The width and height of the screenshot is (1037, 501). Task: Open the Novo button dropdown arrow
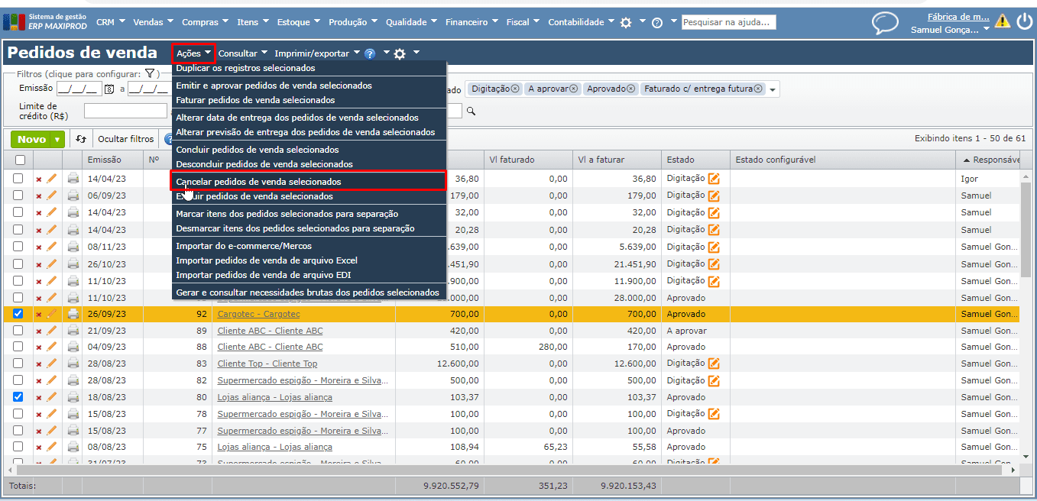(x=57, y=140)
